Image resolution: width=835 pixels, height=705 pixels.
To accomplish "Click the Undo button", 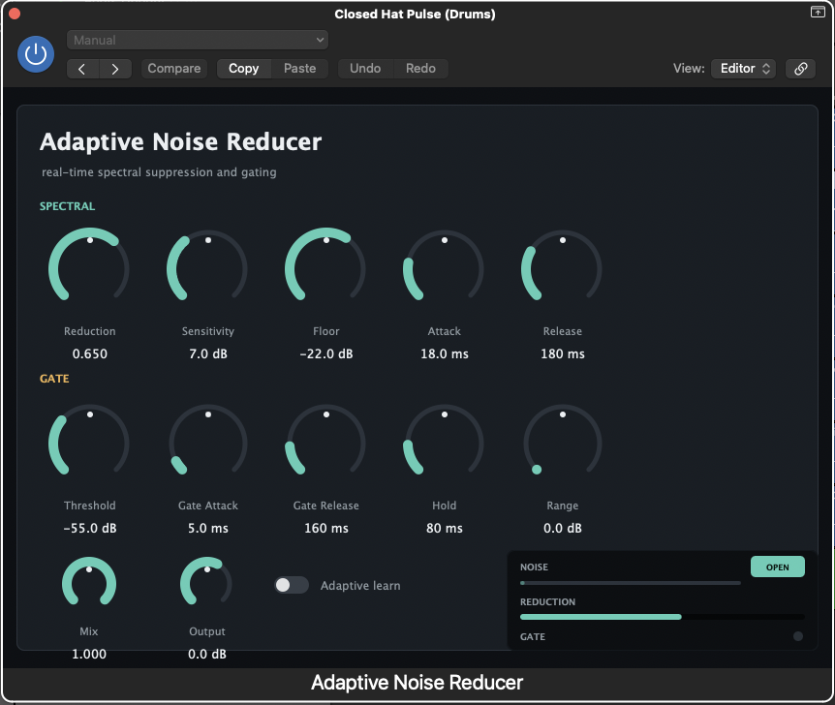I will tap(365, 69).
